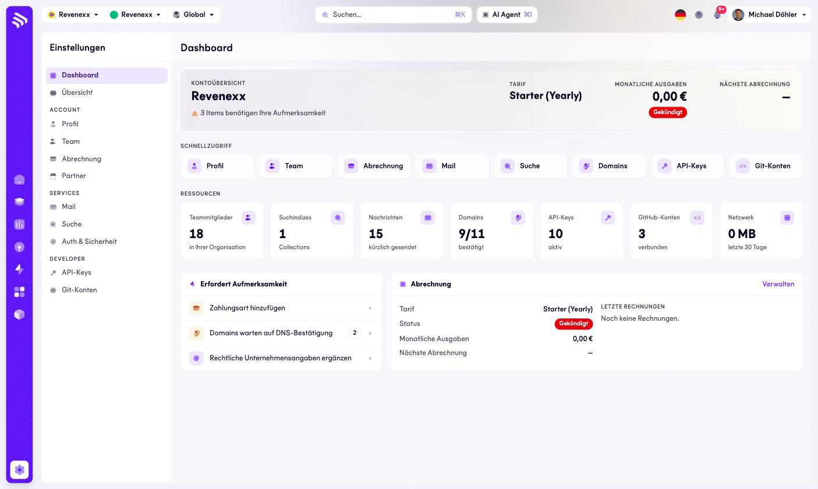The height and width of the screenshot is (489, 818).
Task: Open the bar chart icon in left rail
Action: (x=19, y=224)
